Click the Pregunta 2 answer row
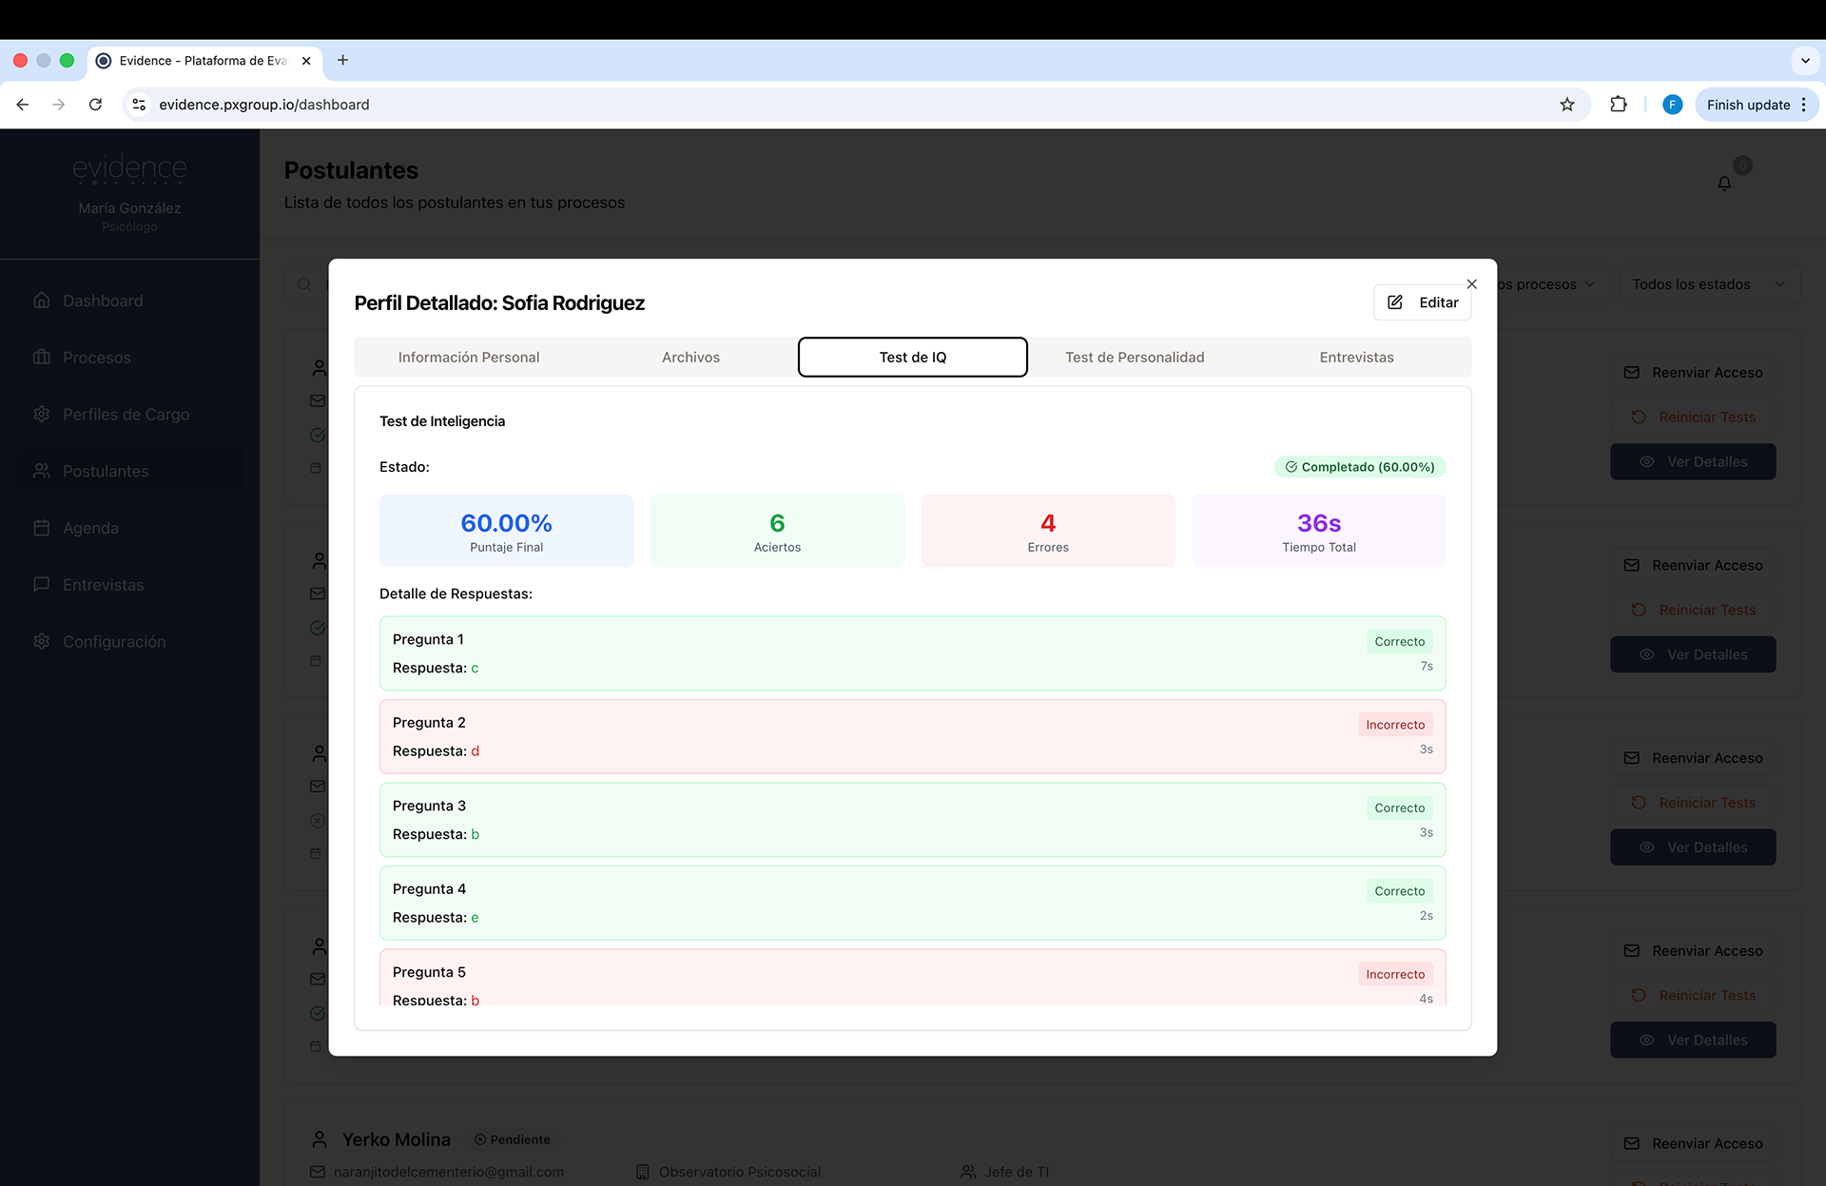The width and height of the screenshot is (1826, 1186). pyautogui.click(x=912, y=737)
